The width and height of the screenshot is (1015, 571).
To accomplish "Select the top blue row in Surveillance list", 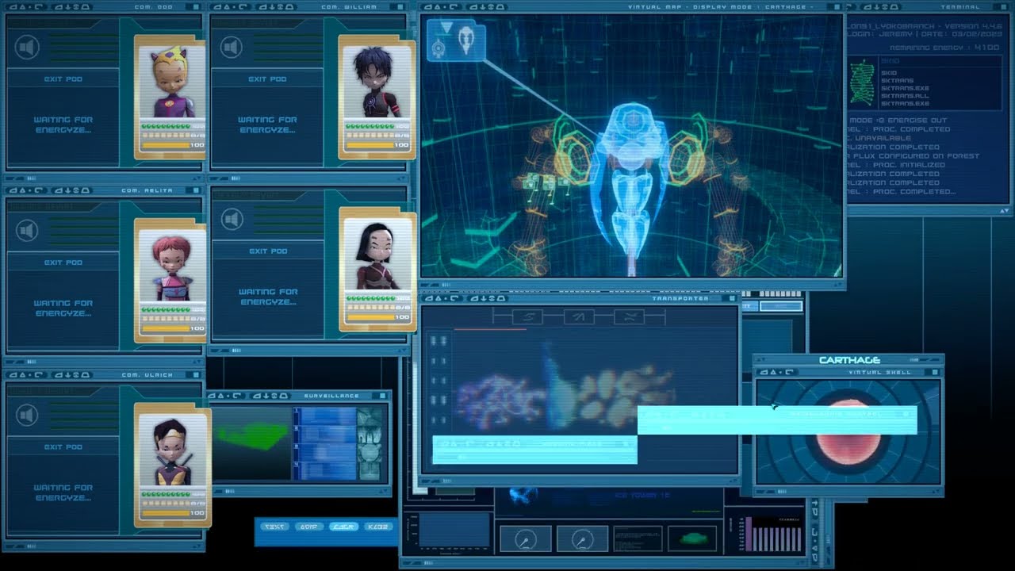I will 324,416.
